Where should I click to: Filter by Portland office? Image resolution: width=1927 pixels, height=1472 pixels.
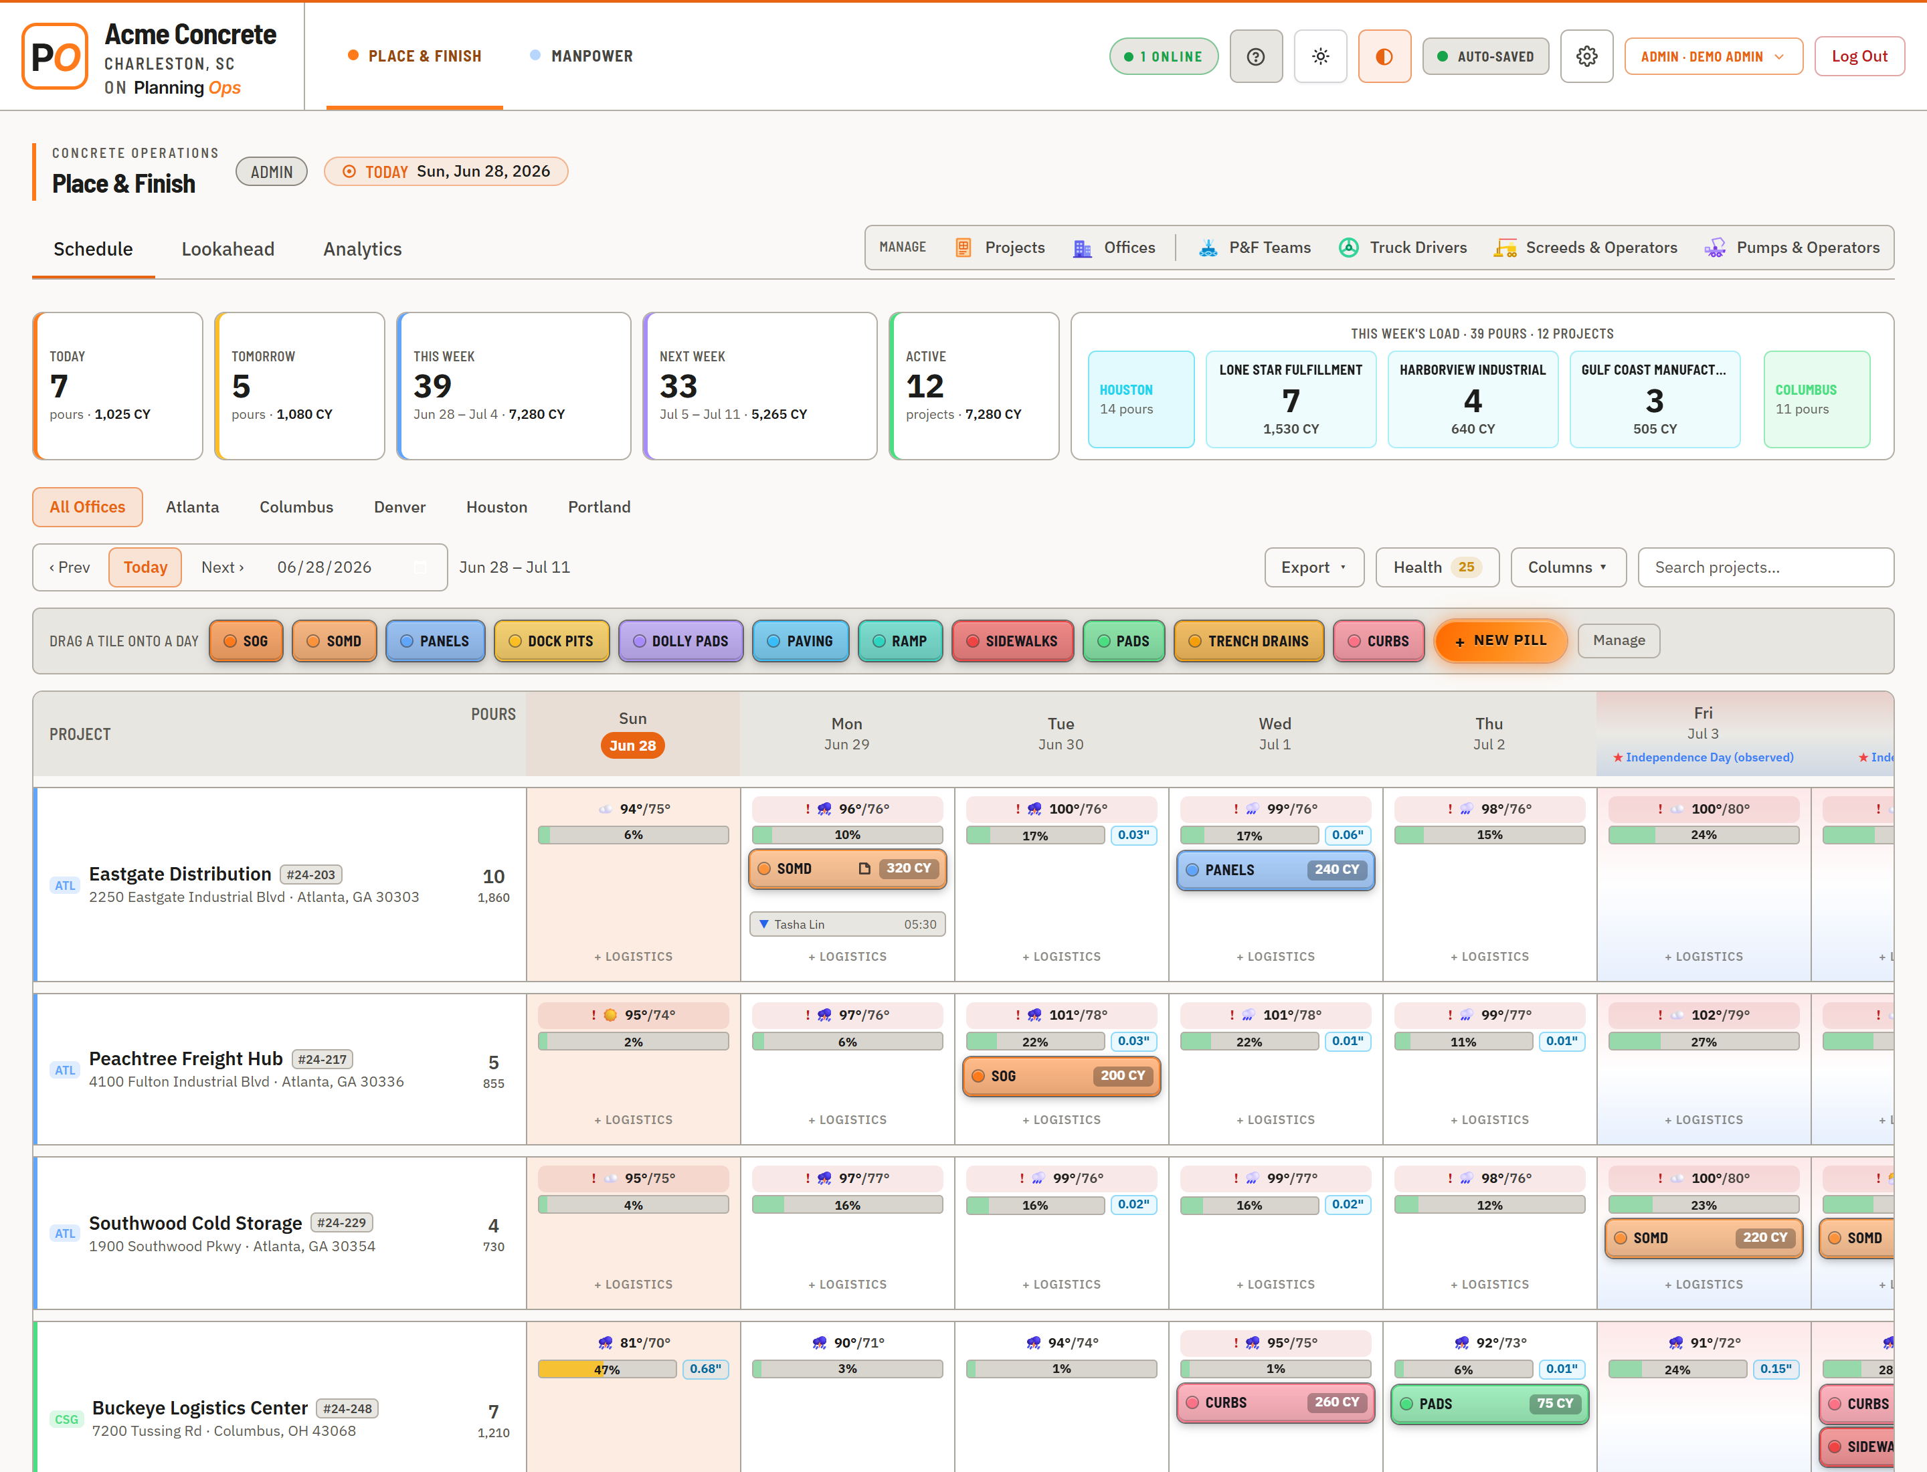coord(600,507)
